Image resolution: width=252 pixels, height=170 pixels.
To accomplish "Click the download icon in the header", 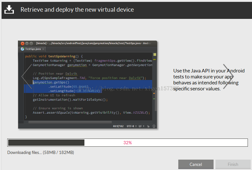I will [9, 9].
